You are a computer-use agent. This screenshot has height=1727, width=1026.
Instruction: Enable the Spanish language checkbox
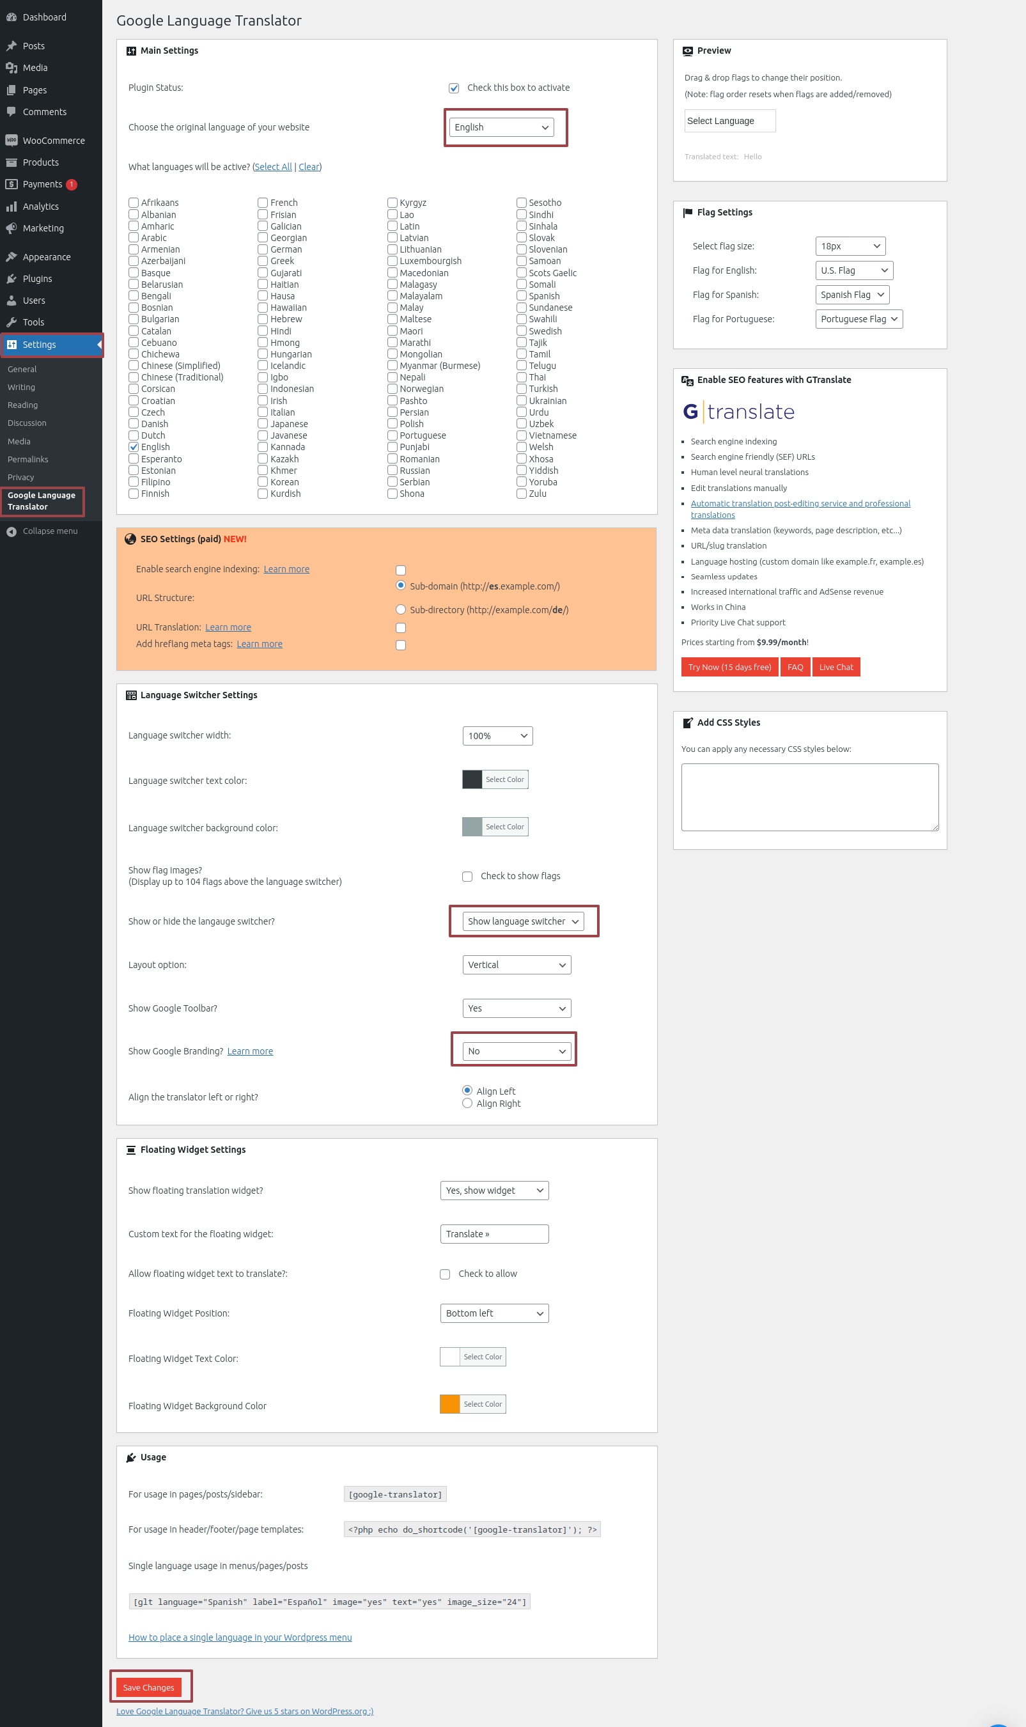click(x=521, y=296)
